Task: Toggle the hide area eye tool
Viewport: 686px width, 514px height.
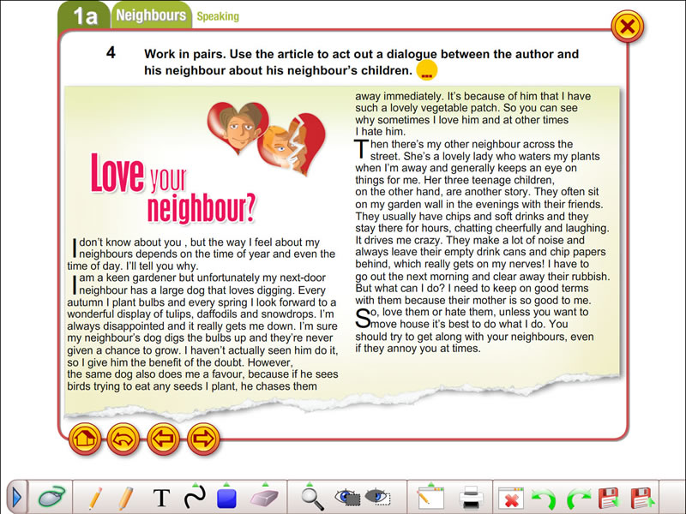Action: click(378, 497)
